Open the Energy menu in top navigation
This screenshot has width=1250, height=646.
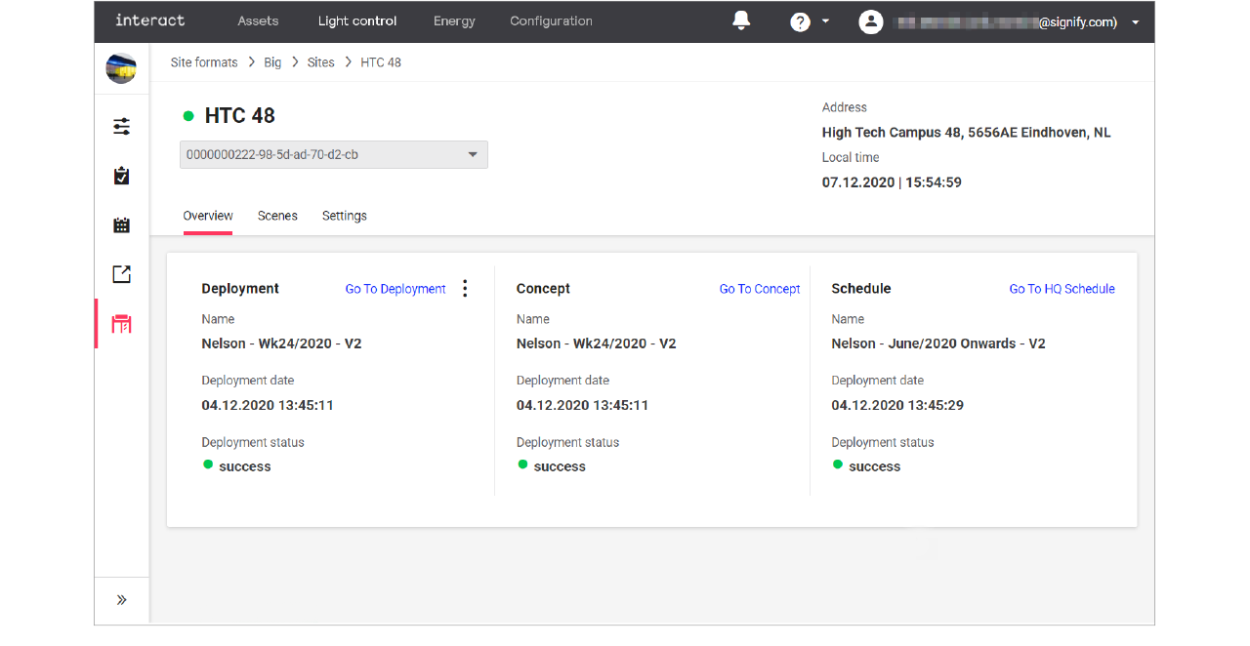click(454, 20)
